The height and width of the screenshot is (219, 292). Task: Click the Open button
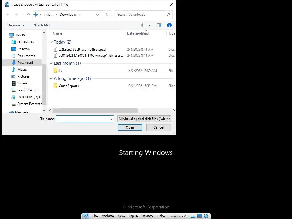130,127
